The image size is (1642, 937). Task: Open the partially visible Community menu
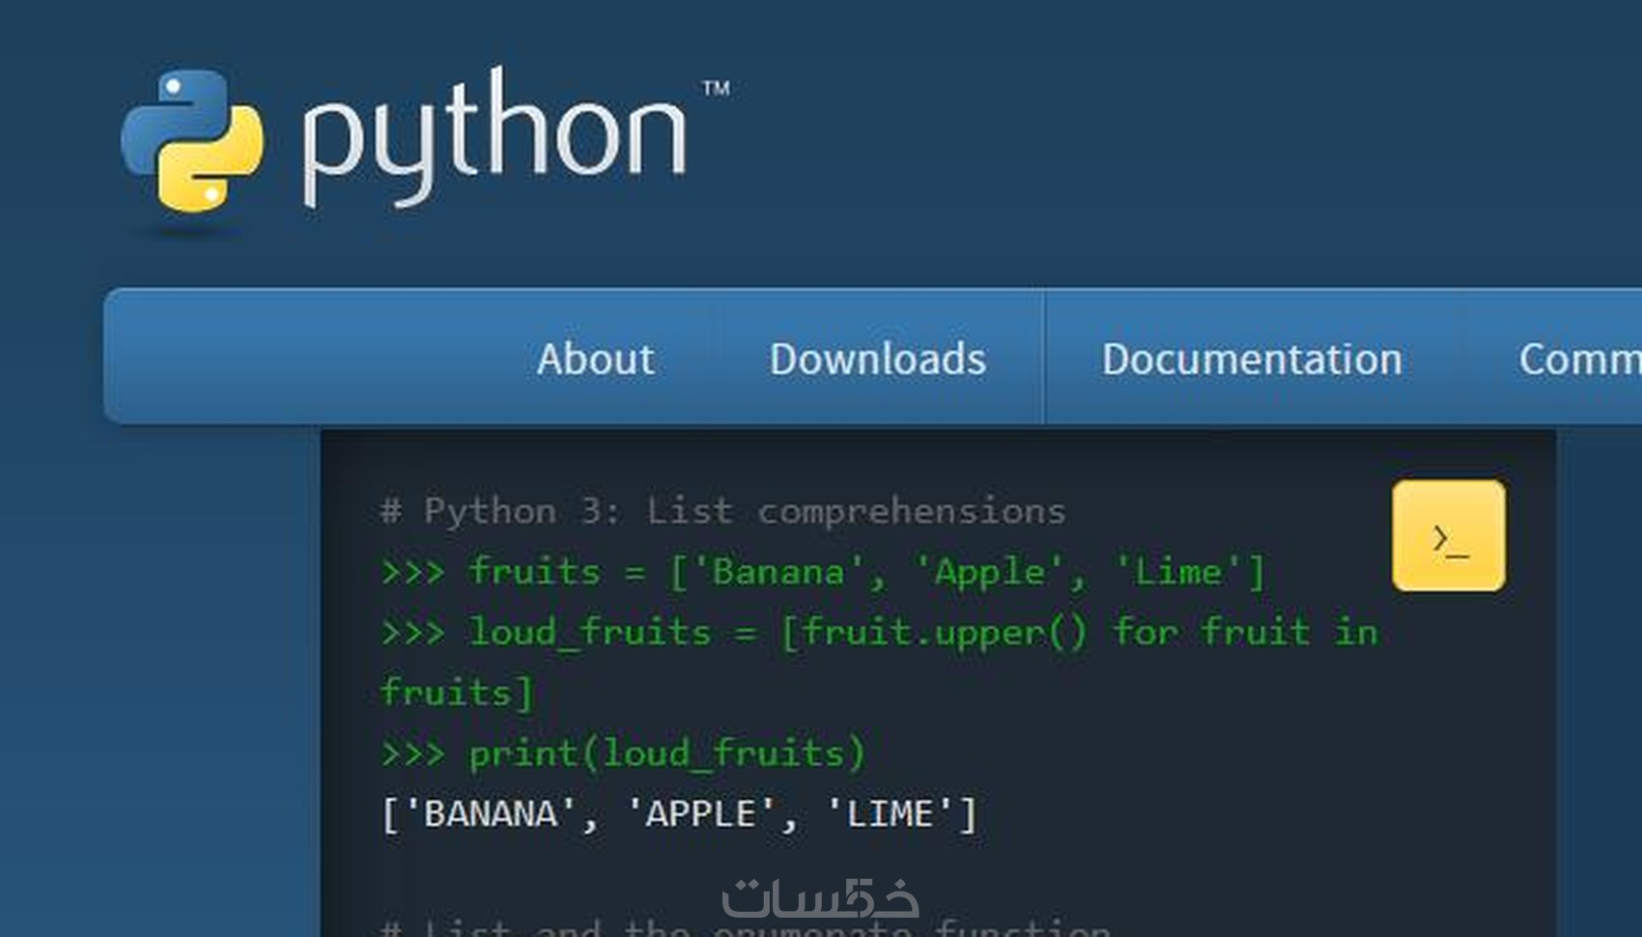tap(1578, 359)
